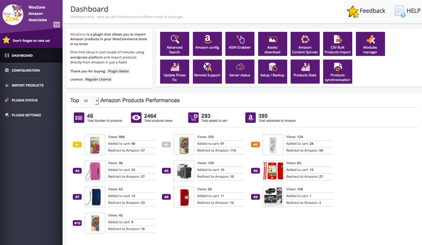Open the Products Stats tile
This screenshot has height=245, width=422.
click(x=305, y=72)
